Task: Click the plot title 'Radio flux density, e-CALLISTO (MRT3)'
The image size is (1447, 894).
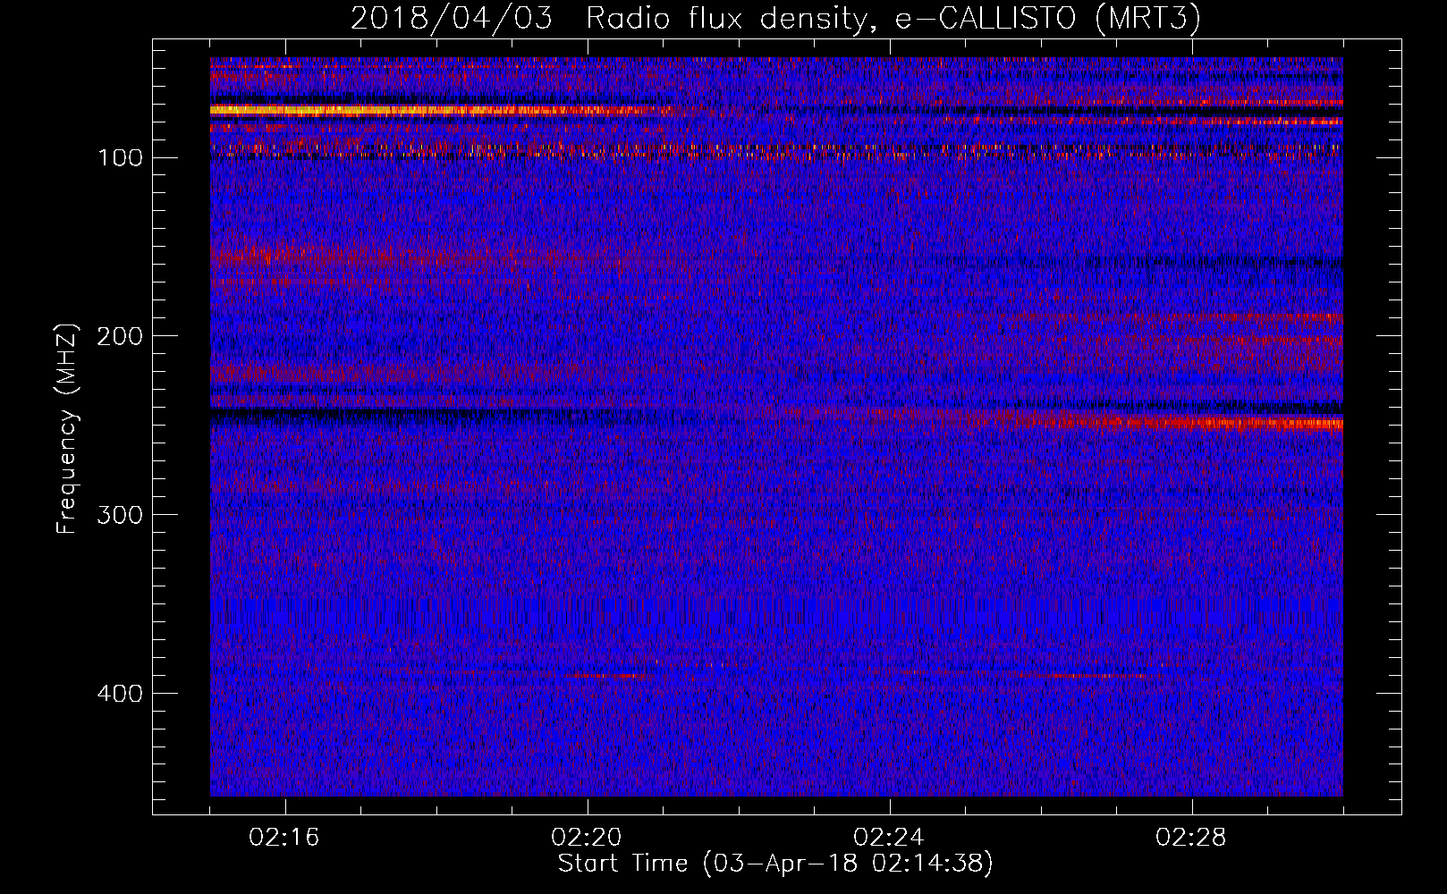Action: click(893, 19)
